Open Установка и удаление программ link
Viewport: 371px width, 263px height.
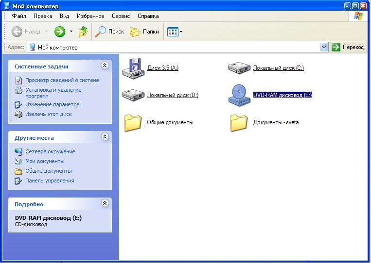click(x=53, y=93)
